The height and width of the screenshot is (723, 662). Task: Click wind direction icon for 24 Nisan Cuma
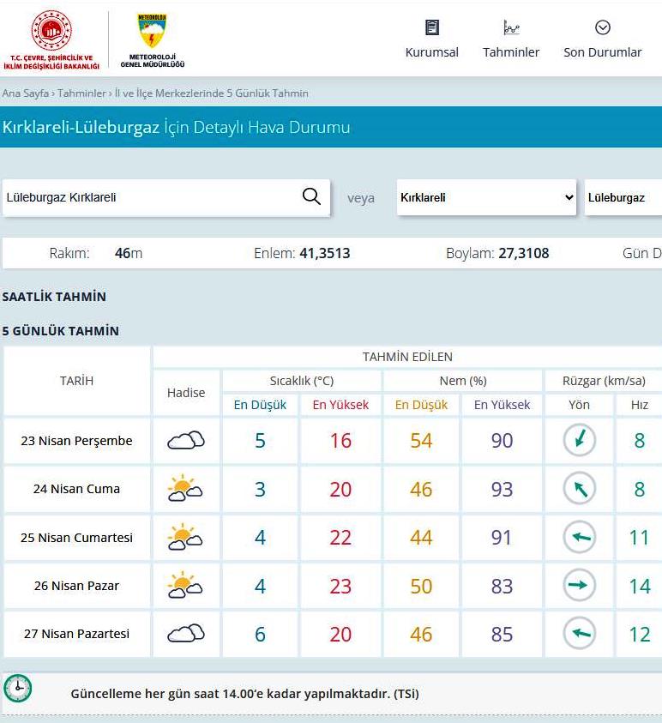click(579, 489)
